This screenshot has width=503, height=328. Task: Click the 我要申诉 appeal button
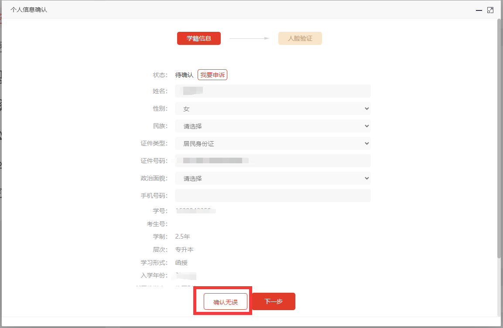click(212, 75)
